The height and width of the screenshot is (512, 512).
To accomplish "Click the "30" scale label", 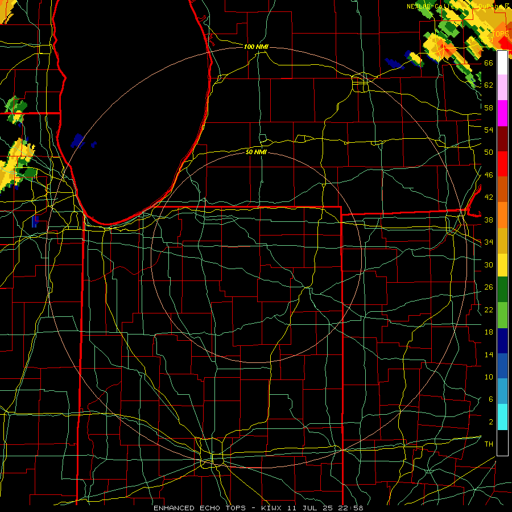I will [489, 265].
